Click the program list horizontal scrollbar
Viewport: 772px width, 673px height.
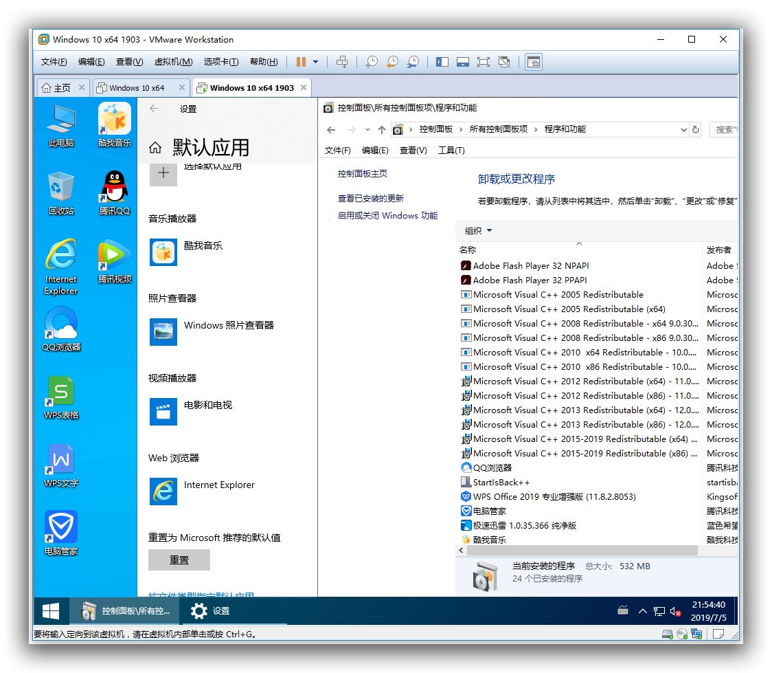(x=582, y=551)
